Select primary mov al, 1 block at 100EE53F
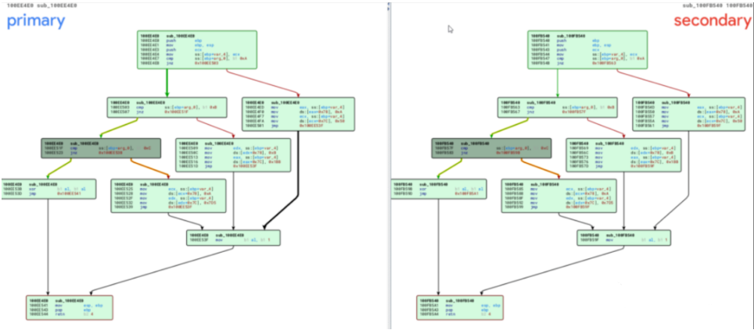The width and height of the screenshot is (754, 330). 233,237
